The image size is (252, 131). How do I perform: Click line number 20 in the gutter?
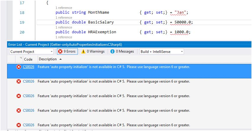22,32
